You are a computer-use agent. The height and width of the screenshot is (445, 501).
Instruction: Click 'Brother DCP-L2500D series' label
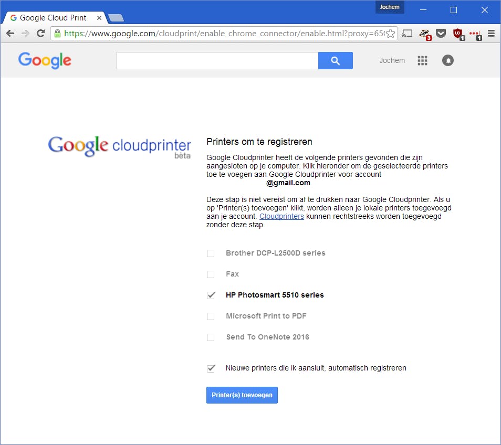pyautogui.click(x=275, y=253)
